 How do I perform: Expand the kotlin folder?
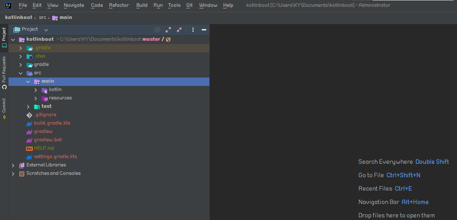pos(36,90)
